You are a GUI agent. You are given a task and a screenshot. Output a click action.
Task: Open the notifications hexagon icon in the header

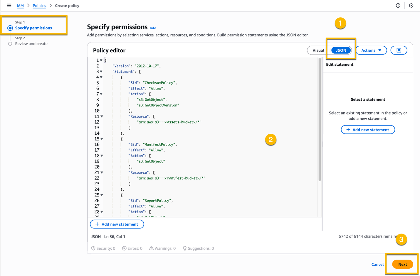(411, 5)
